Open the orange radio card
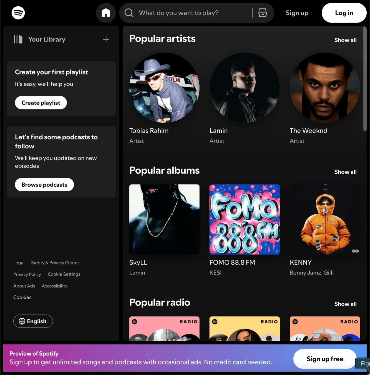The width and height of the screenshot is (370, 375). point(325,329)
